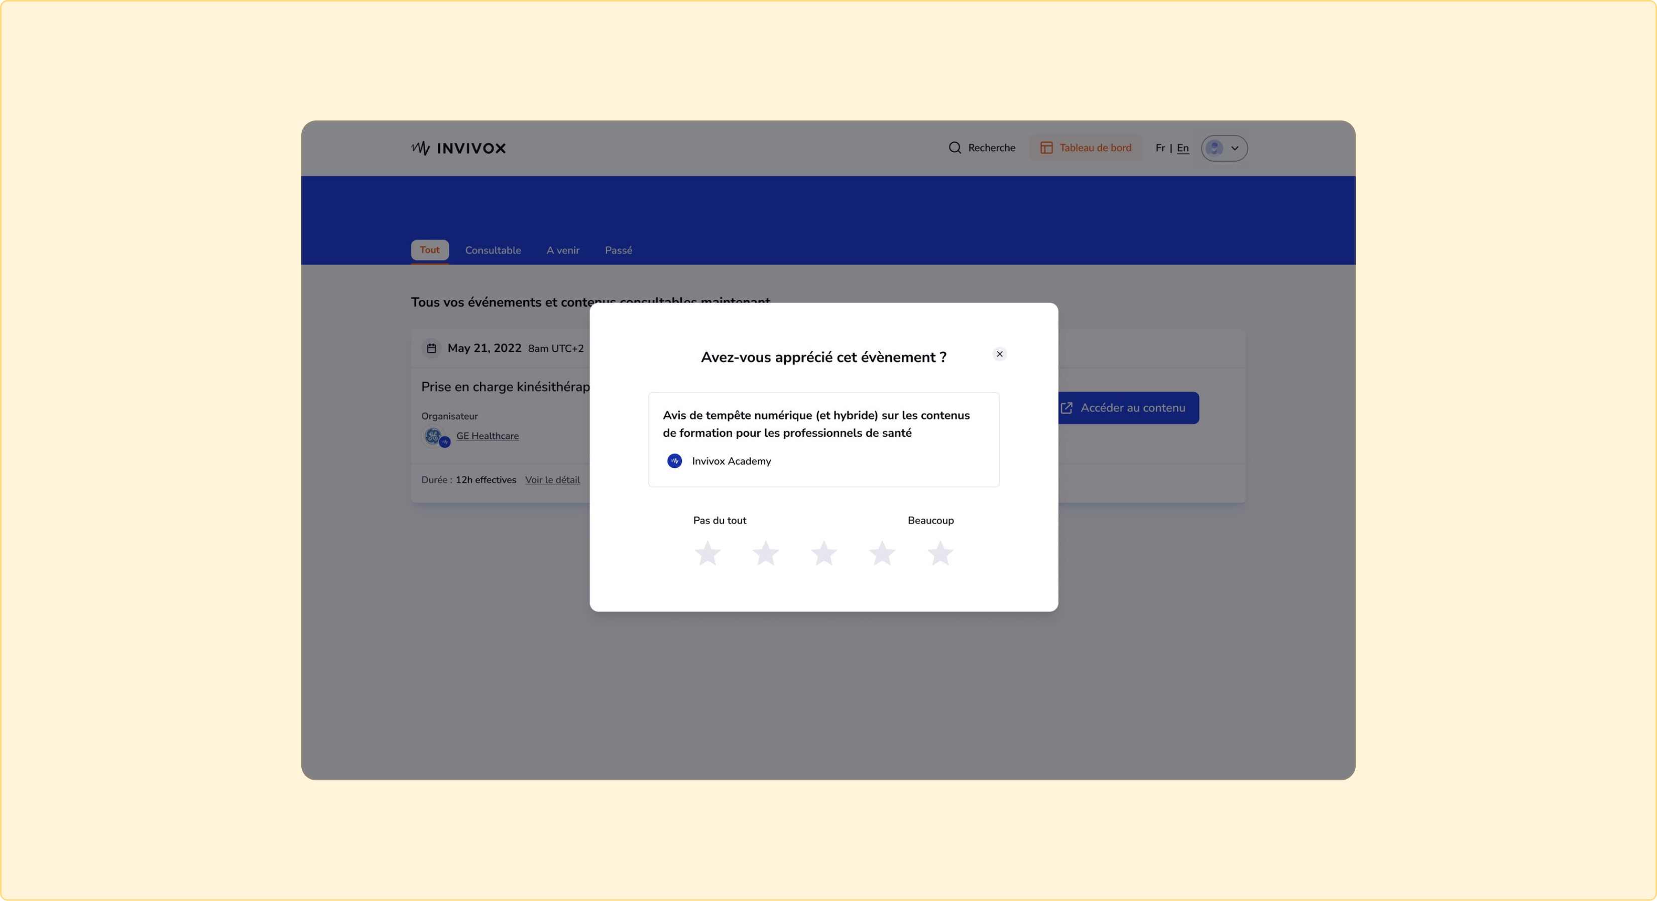Click the 12h effectives duration text
This screenshot has height=901, width=1657.
(x=486, y=480)
